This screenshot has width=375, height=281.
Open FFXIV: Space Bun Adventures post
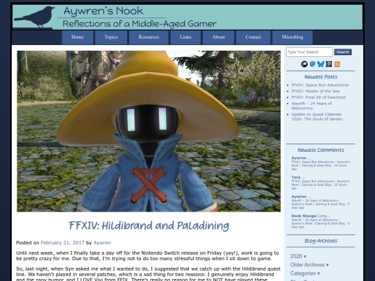tap(320, 85)
